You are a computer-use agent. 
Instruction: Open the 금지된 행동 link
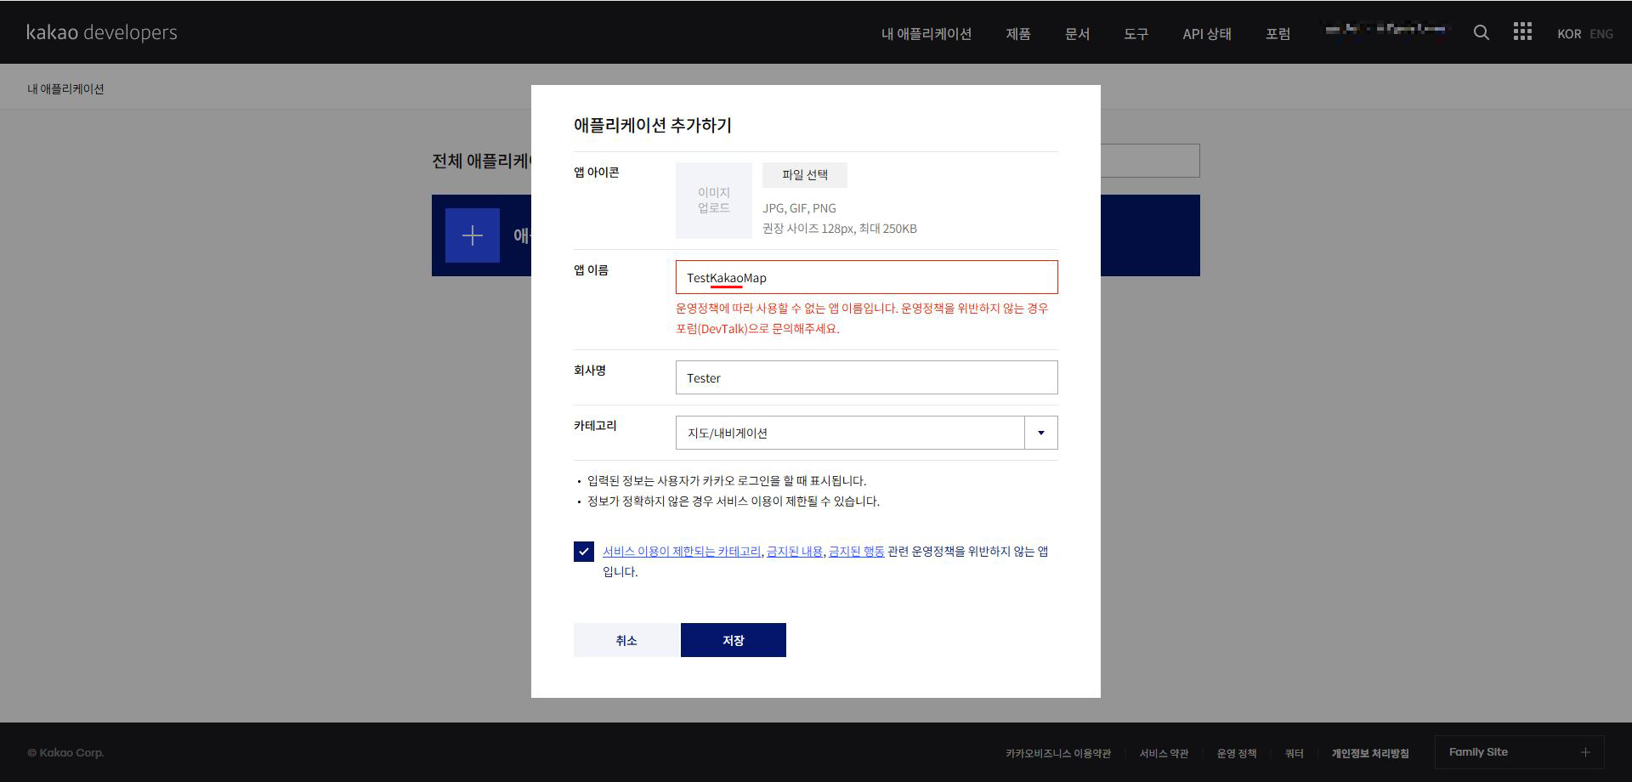coord(857,552)
